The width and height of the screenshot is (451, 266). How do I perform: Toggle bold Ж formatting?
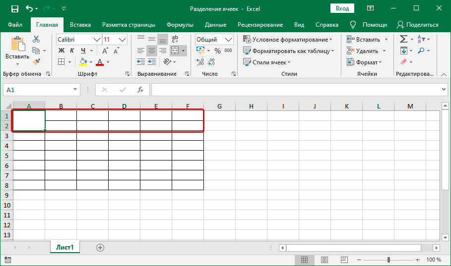pyautogui.click(x=62, y=51)
